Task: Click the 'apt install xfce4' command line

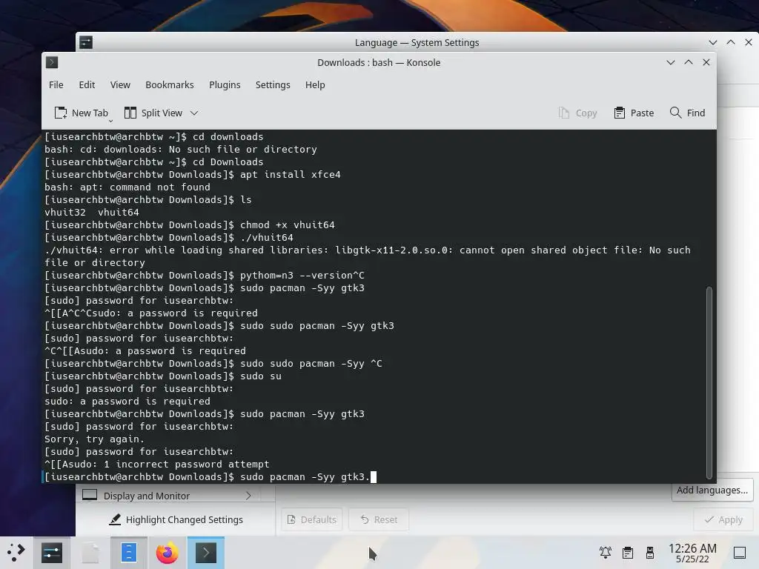Action: (290, 175)
